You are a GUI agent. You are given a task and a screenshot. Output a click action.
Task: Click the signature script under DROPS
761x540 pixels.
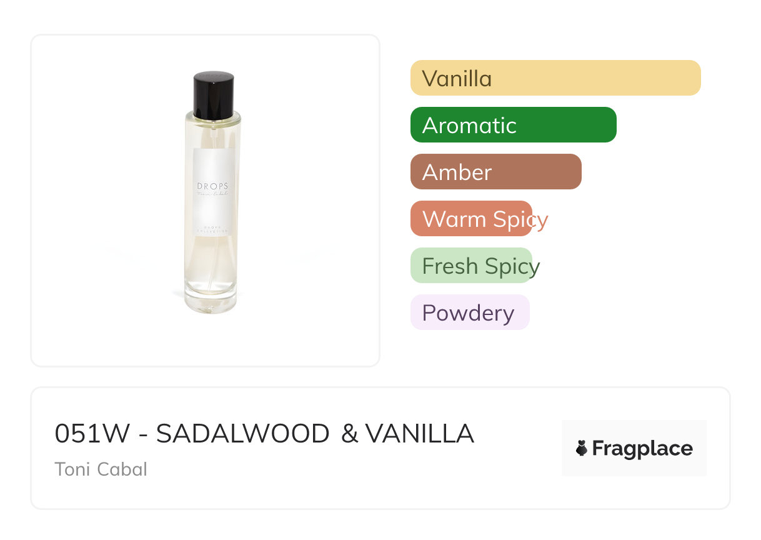[213, 195]
